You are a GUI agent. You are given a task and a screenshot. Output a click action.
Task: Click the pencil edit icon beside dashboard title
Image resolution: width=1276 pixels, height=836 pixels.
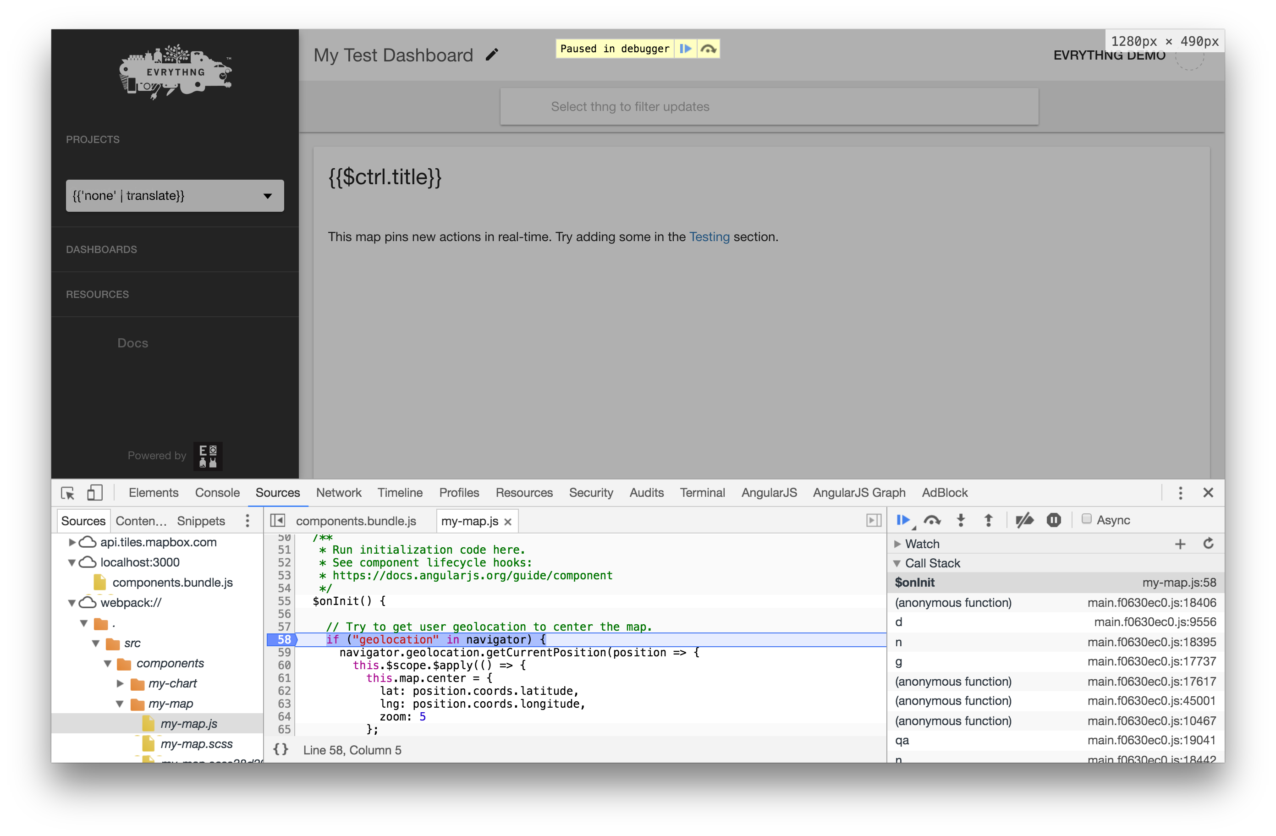point(492,55)
